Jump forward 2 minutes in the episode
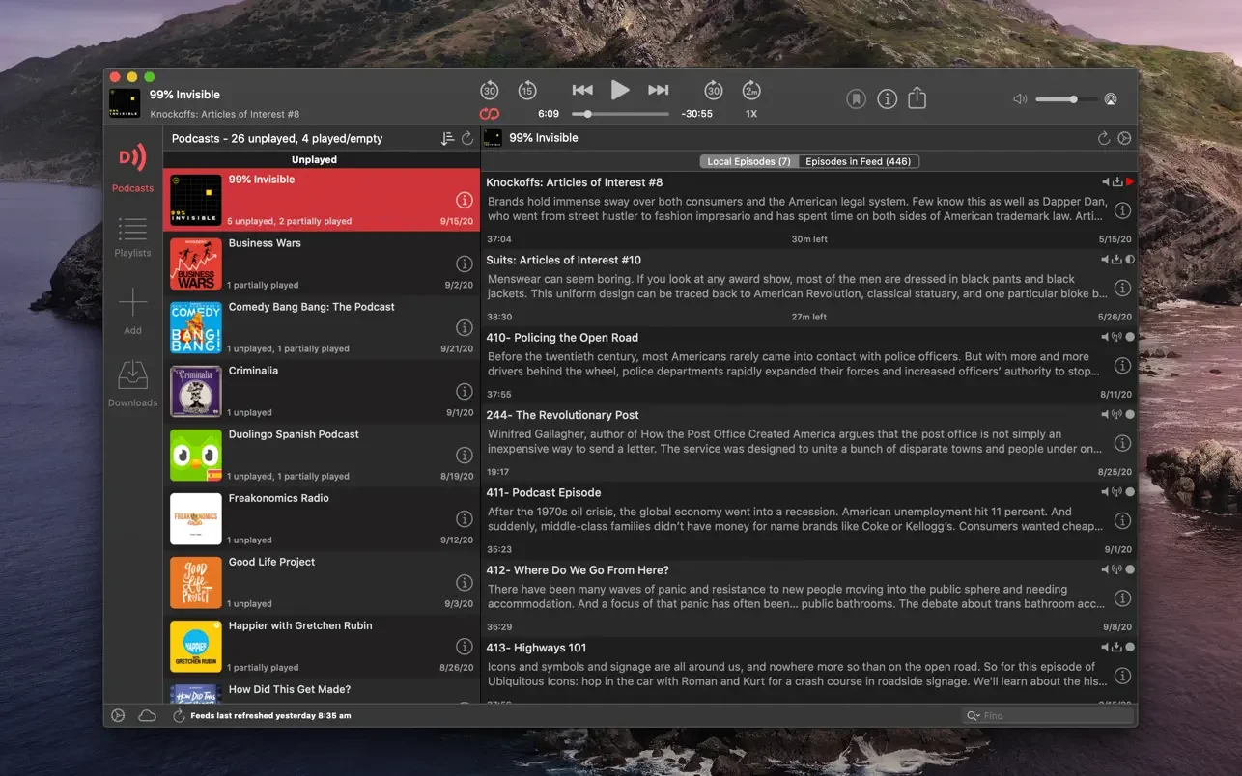Viewport: 1242px width, 776px height. coord(751,91)
